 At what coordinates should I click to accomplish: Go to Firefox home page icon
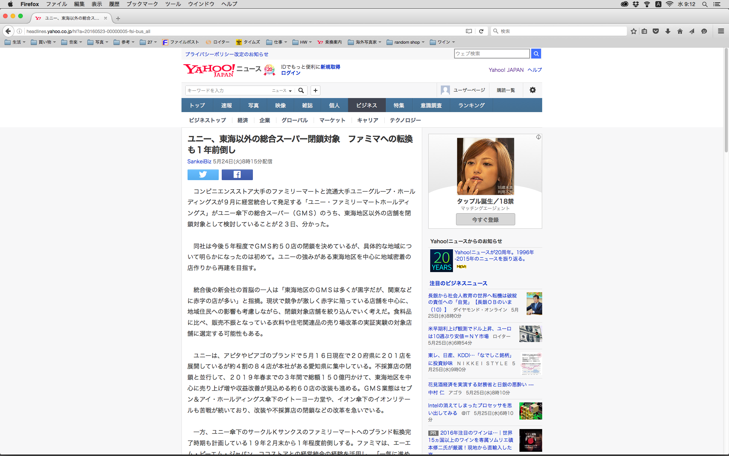680,31
